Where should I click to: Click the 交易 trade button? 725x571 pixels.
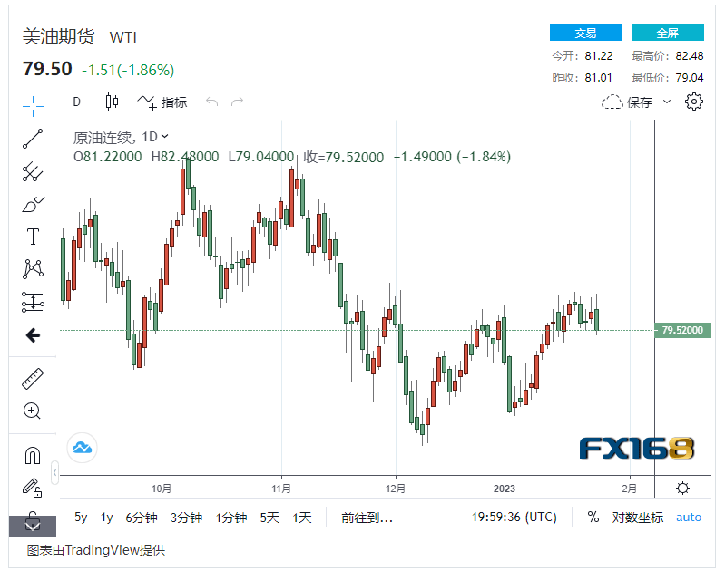[585, 33]
